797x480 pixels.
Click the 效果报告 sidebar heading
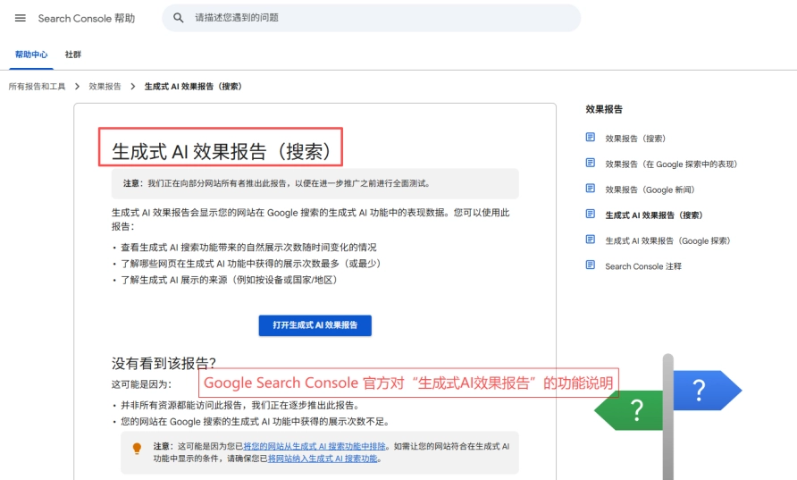(x=604, y=109)
